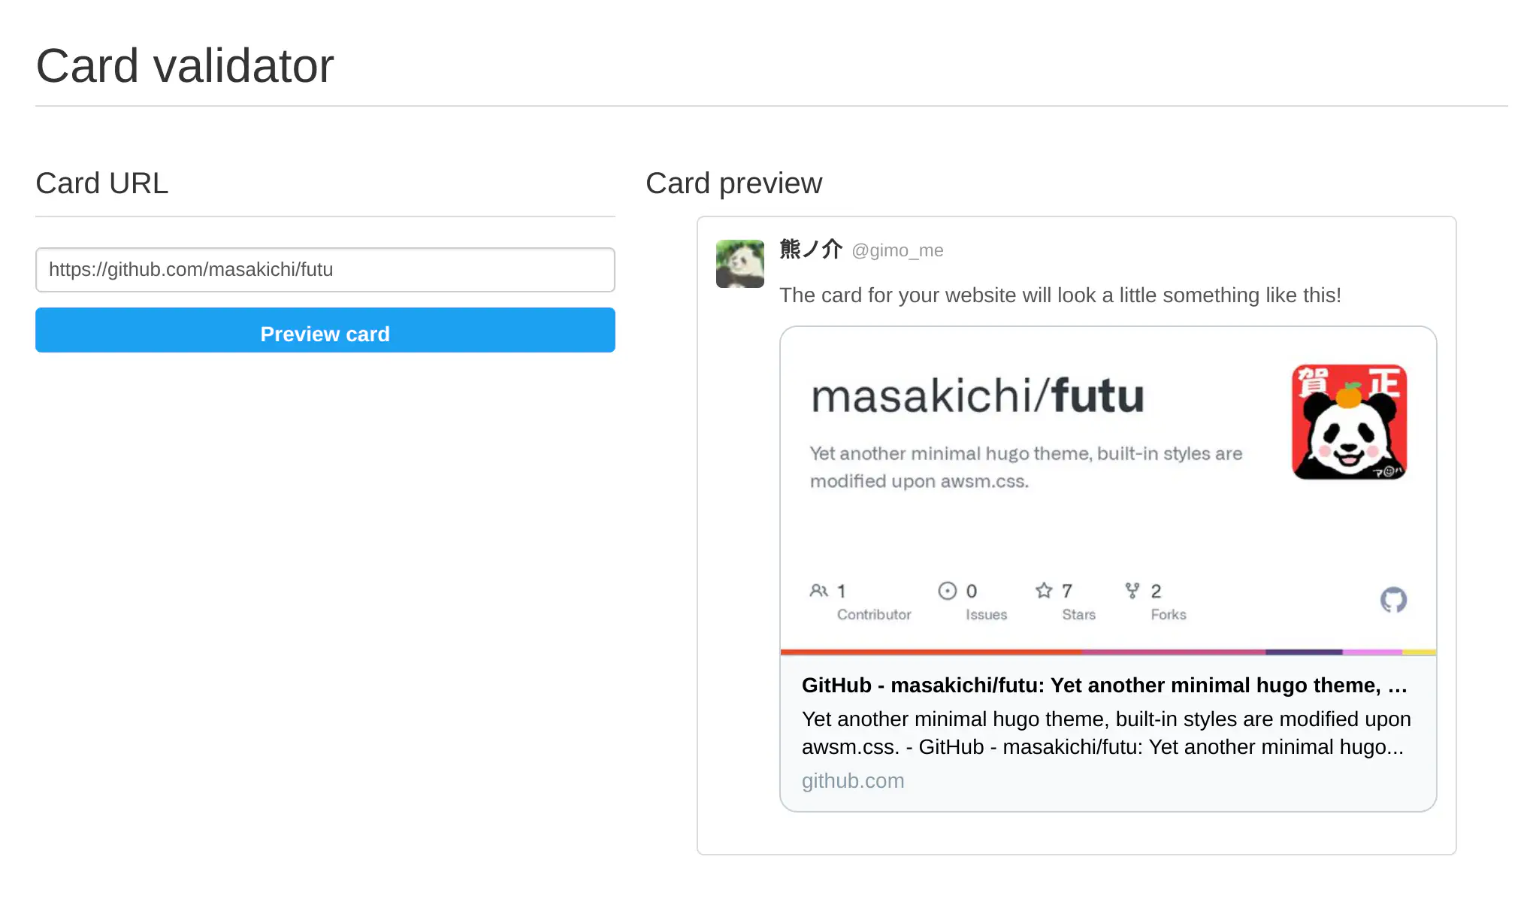Click the Issues icon in repository card
This screenshot has width=1539, height=899.
(x=945, y=590)
